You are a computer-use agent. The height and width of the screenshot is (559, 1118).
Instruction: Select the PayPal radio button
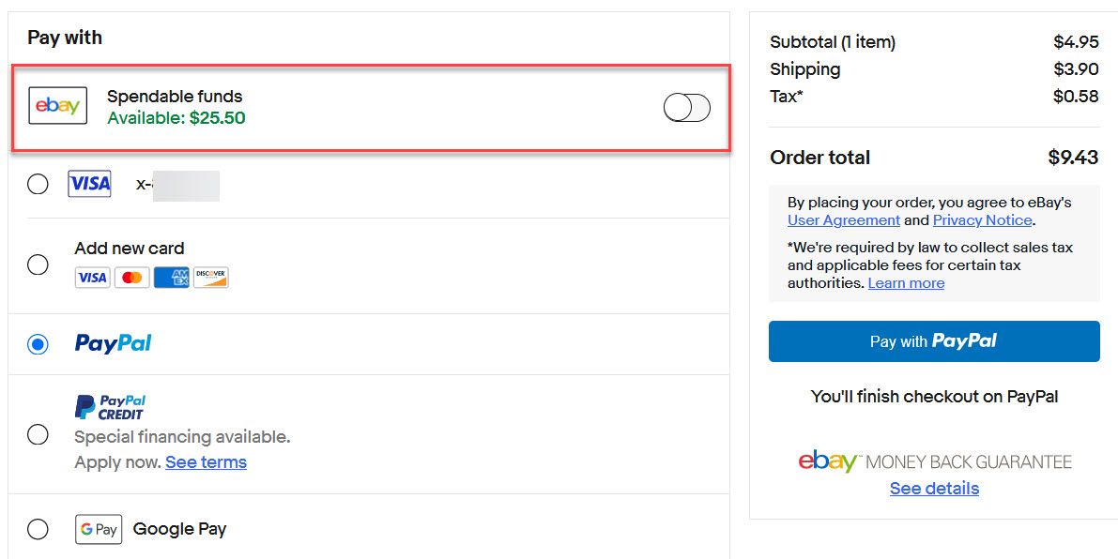pos(38,344)
